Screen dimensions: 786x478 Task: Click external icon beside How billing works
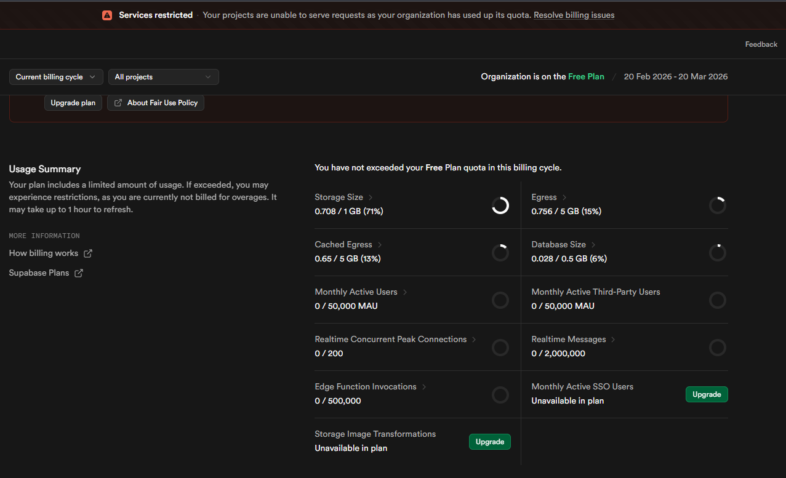click(x=88, y=253)
